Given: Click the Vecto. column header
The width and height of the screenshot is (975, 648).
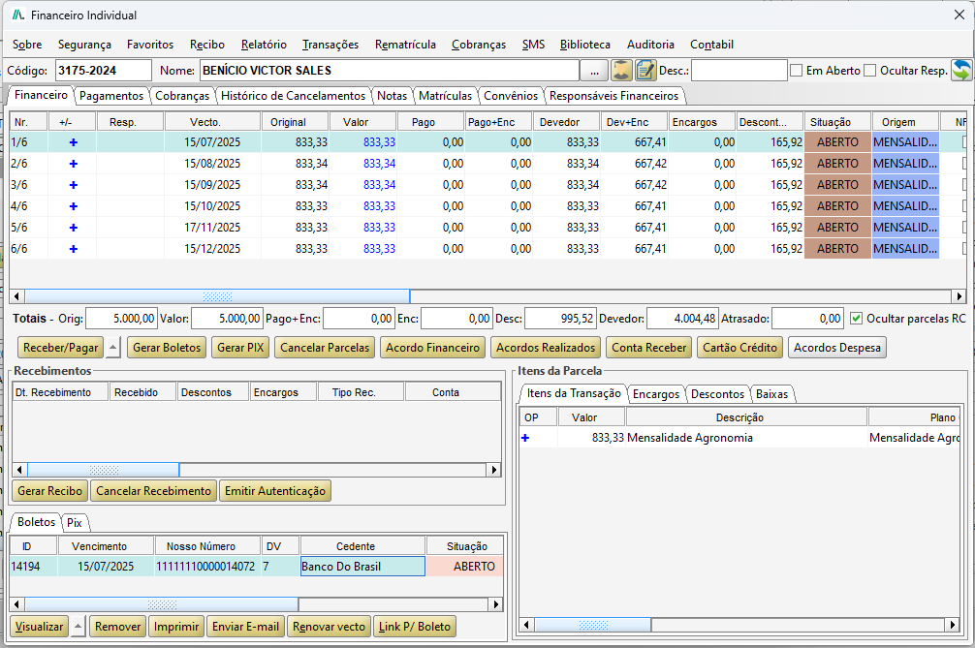Looking at the screenshot, I should [212, 122].
